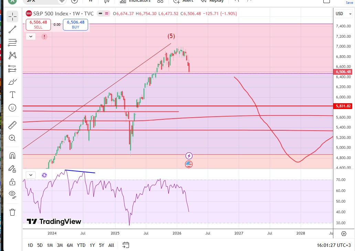
Task: Select the (5) wave label on chart
Action: pyautogui.click(x=171, y=36)
